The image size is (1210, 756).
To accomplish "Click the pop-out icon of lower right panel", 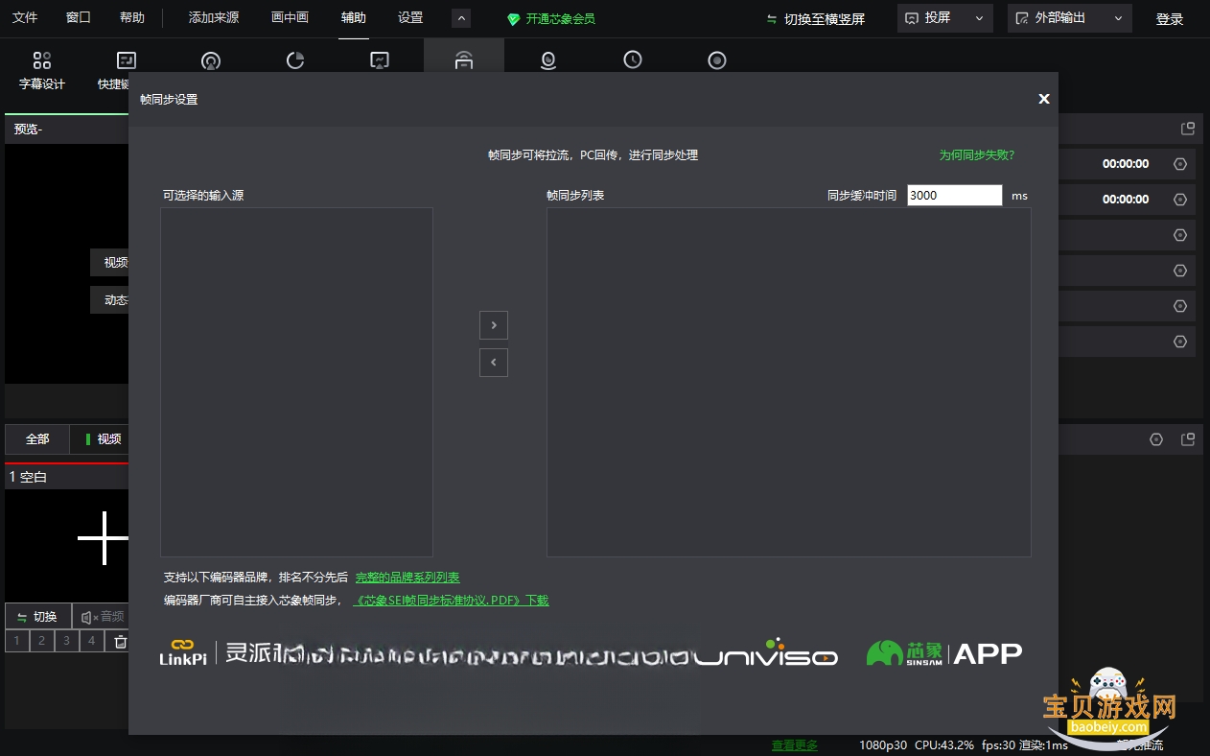I will 1188,439.
